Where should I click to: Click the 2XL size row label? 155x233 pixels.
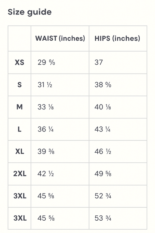[x=20, y=174]
